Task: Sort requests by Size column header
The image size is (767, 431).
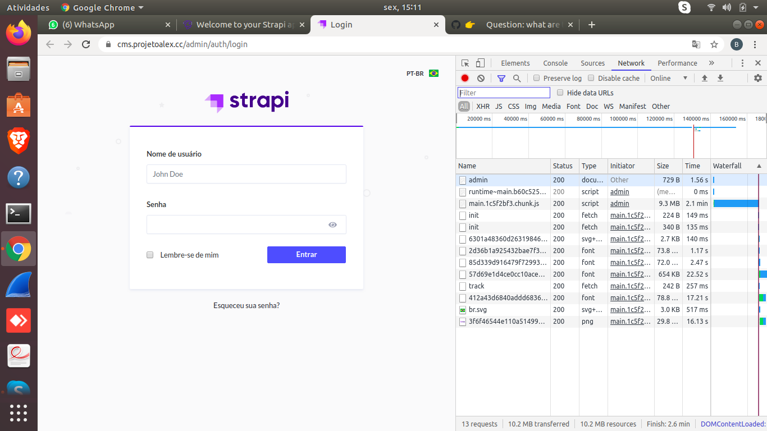Action: click(668, 166)
